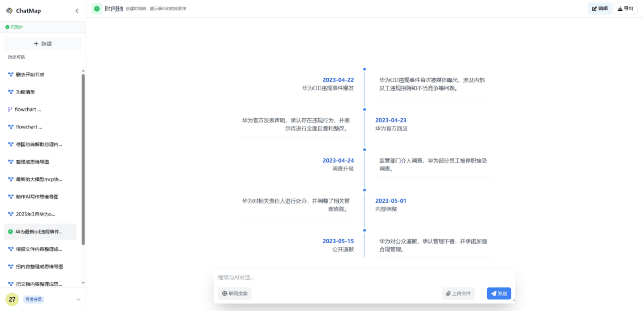Open the 把文档内容整理成思 conversation
This screenshot has height=311, width=643.
pyautogui.click(x=40, y=284)
